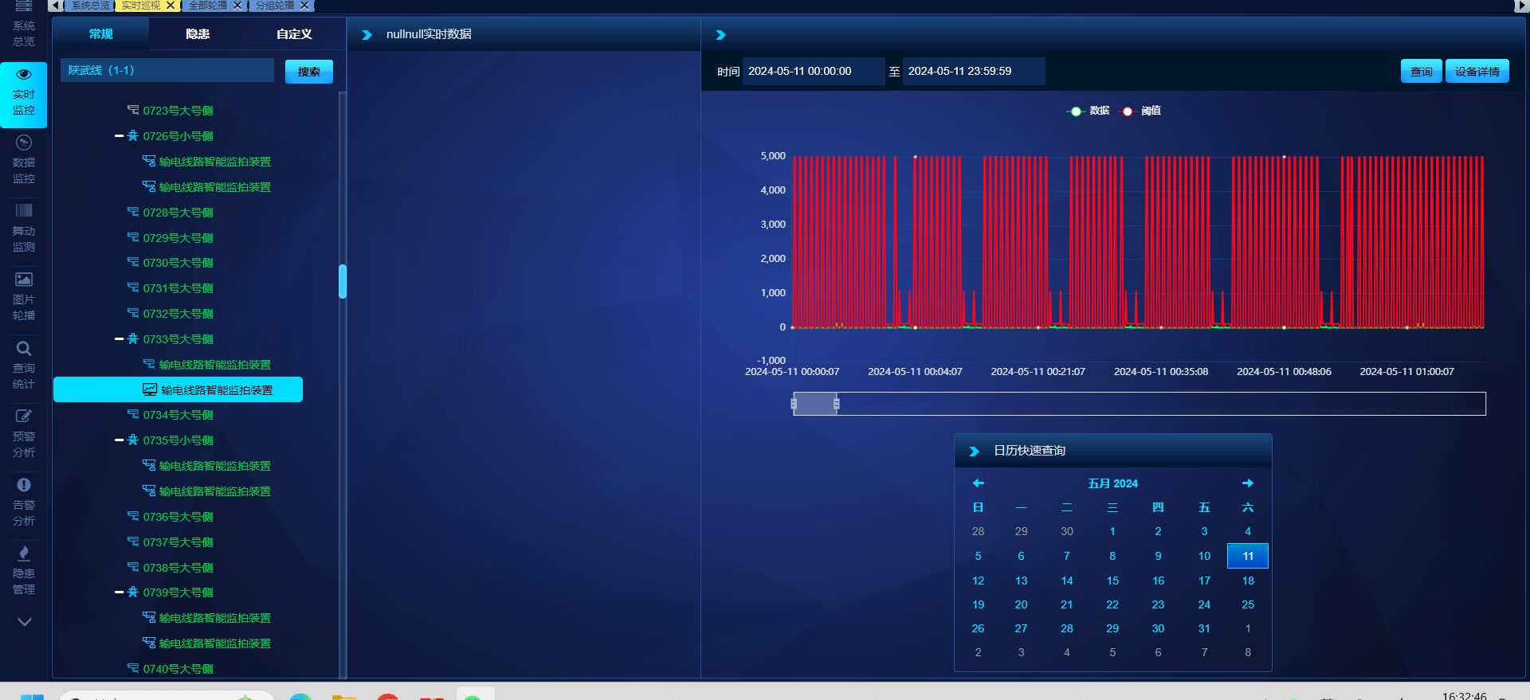
Task: Close the 分组轮播 tab
Action: [x=304, y=6]
